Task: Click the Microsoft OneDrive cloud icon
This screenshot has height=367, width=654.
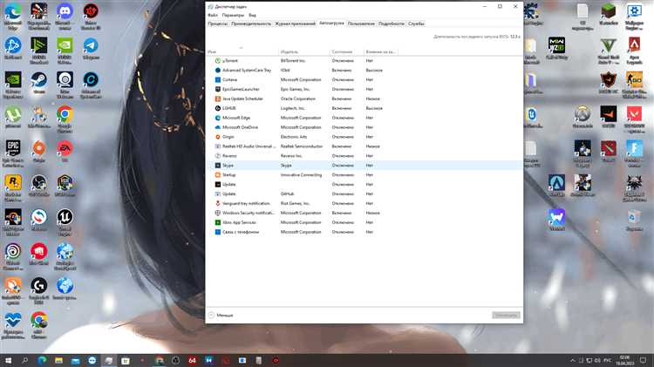Action: pyautogui.click(x=217, y=127)
